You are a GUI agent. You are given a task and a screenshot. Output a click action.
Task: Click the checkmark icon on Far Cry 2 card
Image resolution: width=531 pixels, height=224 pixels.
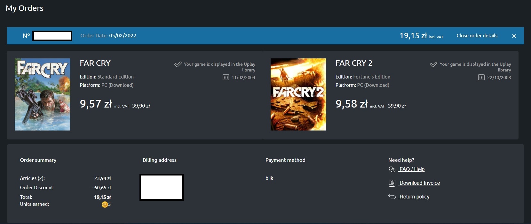(x=433, y=64)
